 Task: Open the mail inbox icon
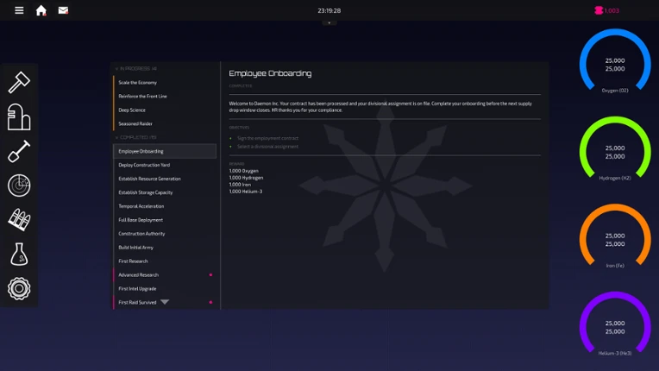(x=63, y=10)
